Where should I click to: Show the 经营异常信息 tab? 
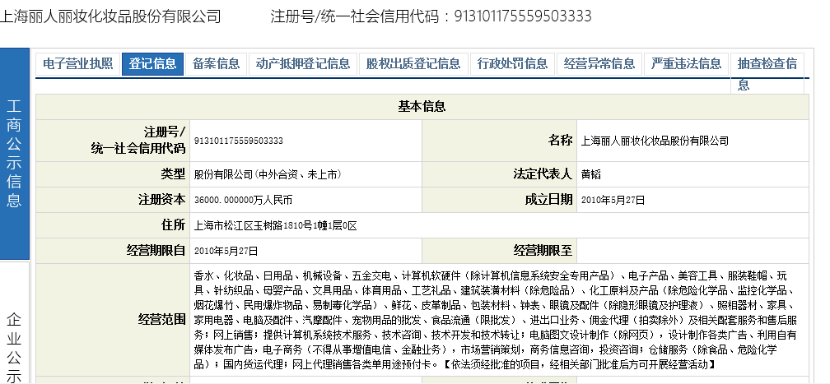tap(599, 64)
